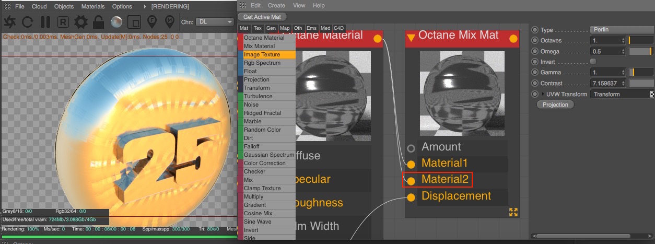Click Octane Mix Mat output port

pos(513,38)
